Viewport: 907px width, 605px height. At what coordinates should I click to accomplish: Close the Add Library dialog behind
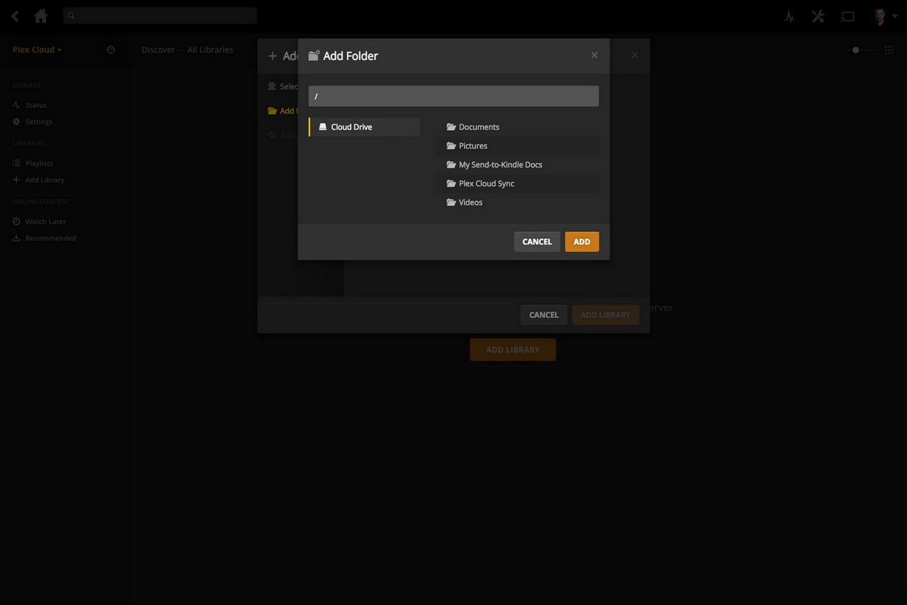635,55
